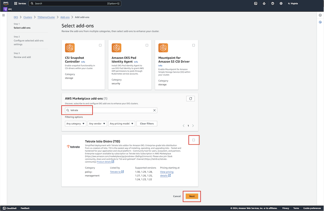Screen dimensions: 324x211
Task: Open the Product details link
Action: coord(105,162)
